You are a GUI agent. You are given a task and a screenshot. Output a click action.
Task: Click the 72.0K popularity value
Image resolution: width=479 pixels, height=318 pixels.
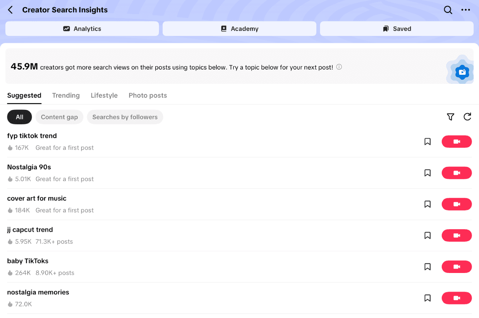coord(24,304)
